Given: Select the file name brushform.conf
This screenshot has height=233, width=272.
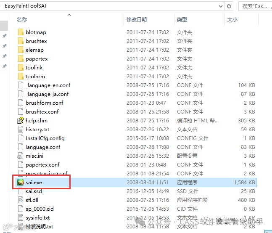Looking at the screenshot, I should click(45, 103).
